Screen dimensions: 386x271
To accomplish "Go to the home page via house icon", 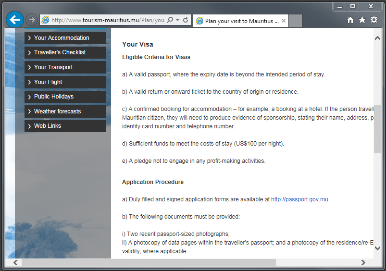I will click(350, 20).
